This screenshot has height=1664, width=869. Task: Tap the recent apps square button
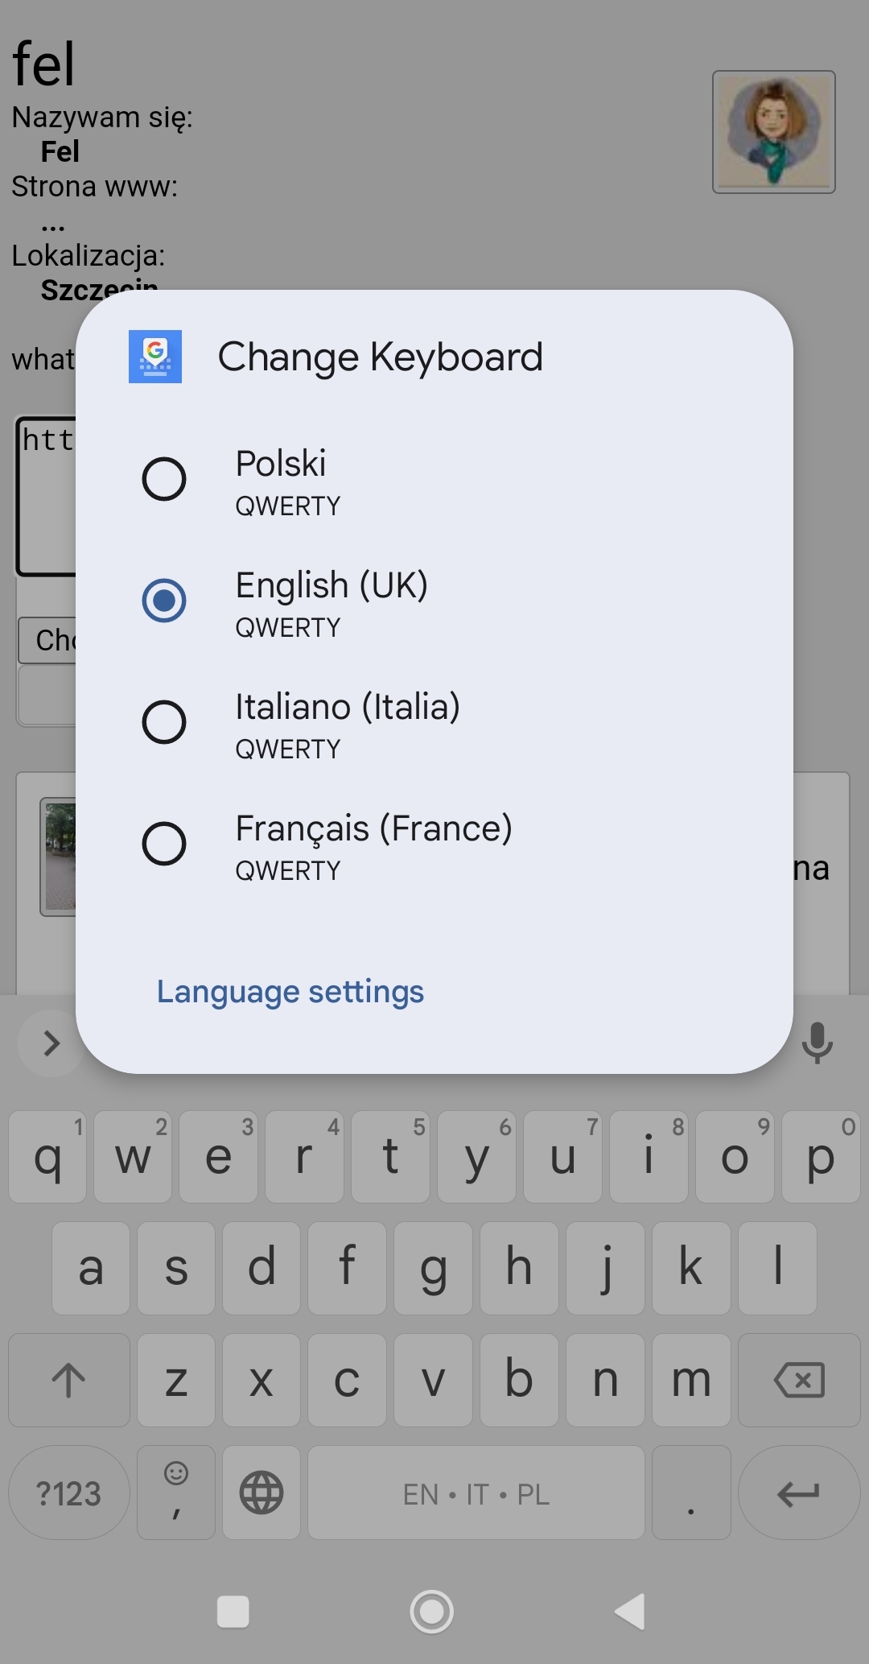pyautogui.click(x=233, y=1612)
